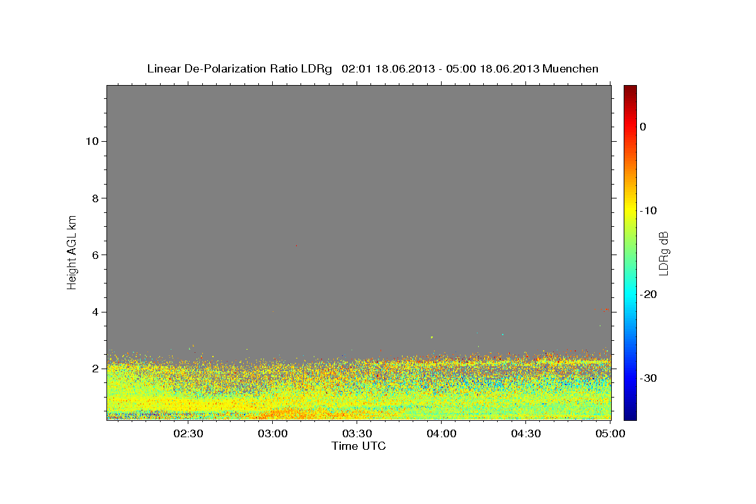Click the 04:30 time tick label
This screenshot has width=756, height=504.
tap(525, 433)
